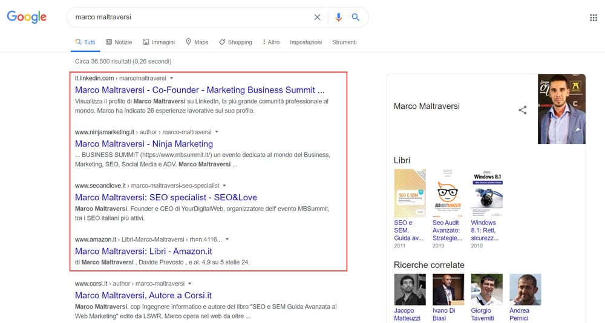Expand options arrow for seoandlove.it result

pyautogui.click(x=224, y=186)
